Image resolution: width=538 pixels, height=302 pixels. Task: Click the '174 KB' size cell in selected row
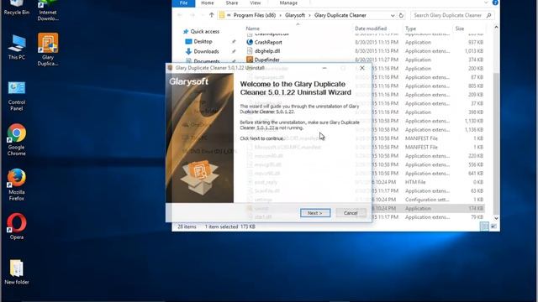[x=476, y=208]
